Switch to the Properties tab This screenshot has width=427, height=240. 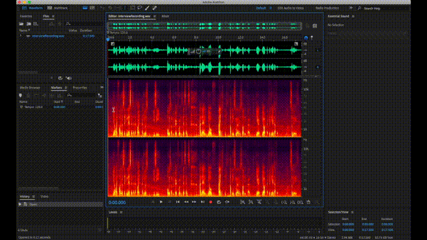[80, 87]
